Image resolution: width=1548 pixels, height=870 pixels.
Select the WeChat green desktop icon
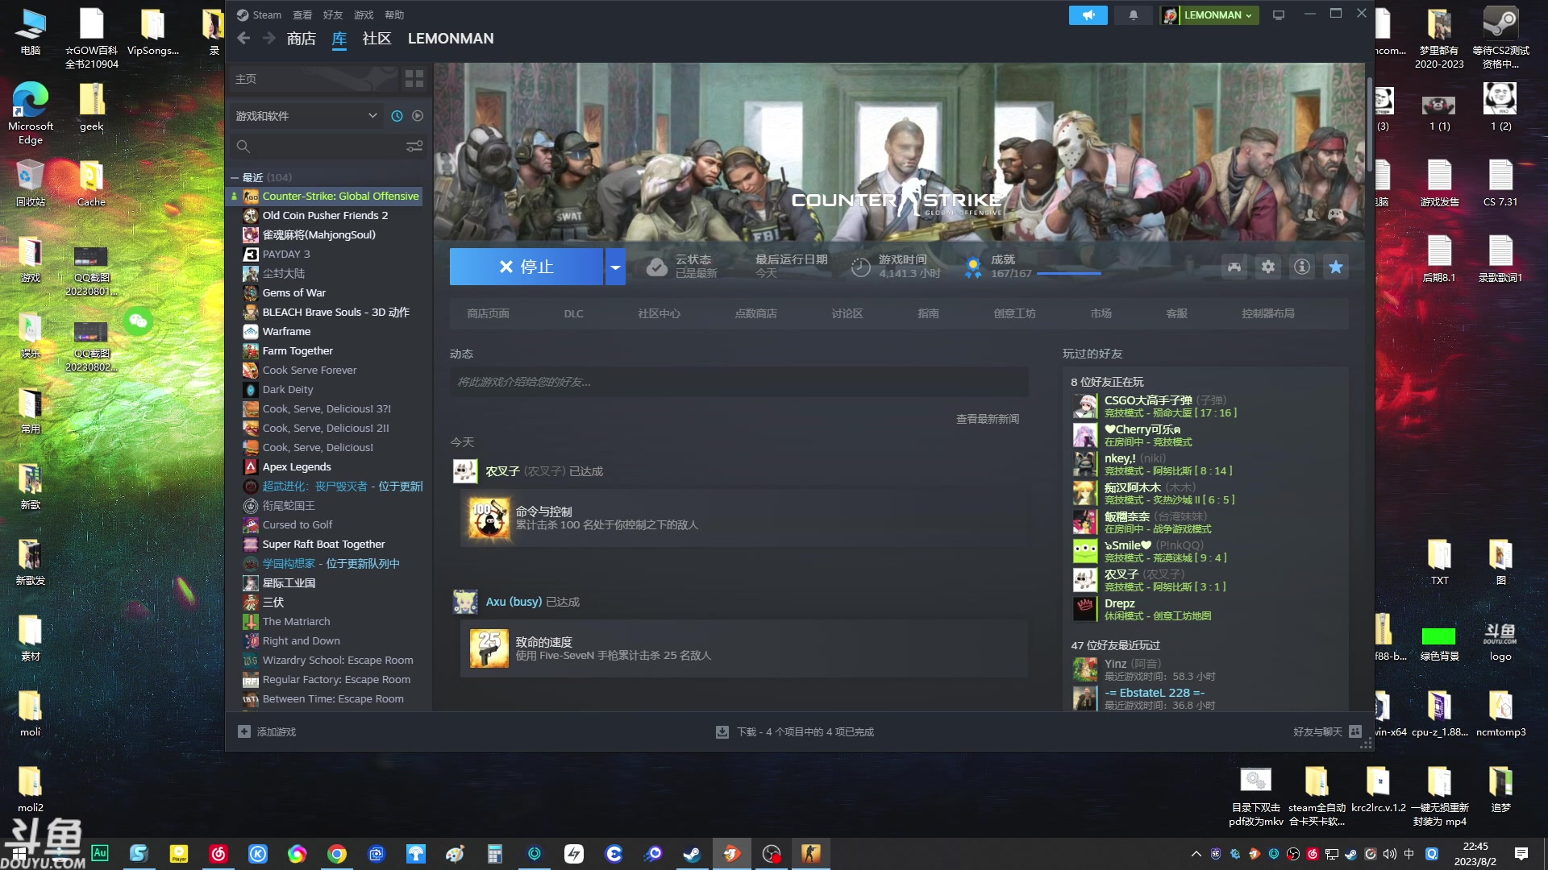tap(138, 321)
